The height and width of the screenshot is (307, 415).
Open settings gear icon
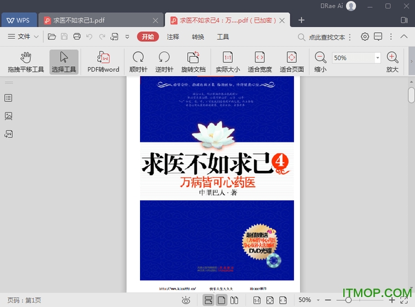[x=364, y=37]
